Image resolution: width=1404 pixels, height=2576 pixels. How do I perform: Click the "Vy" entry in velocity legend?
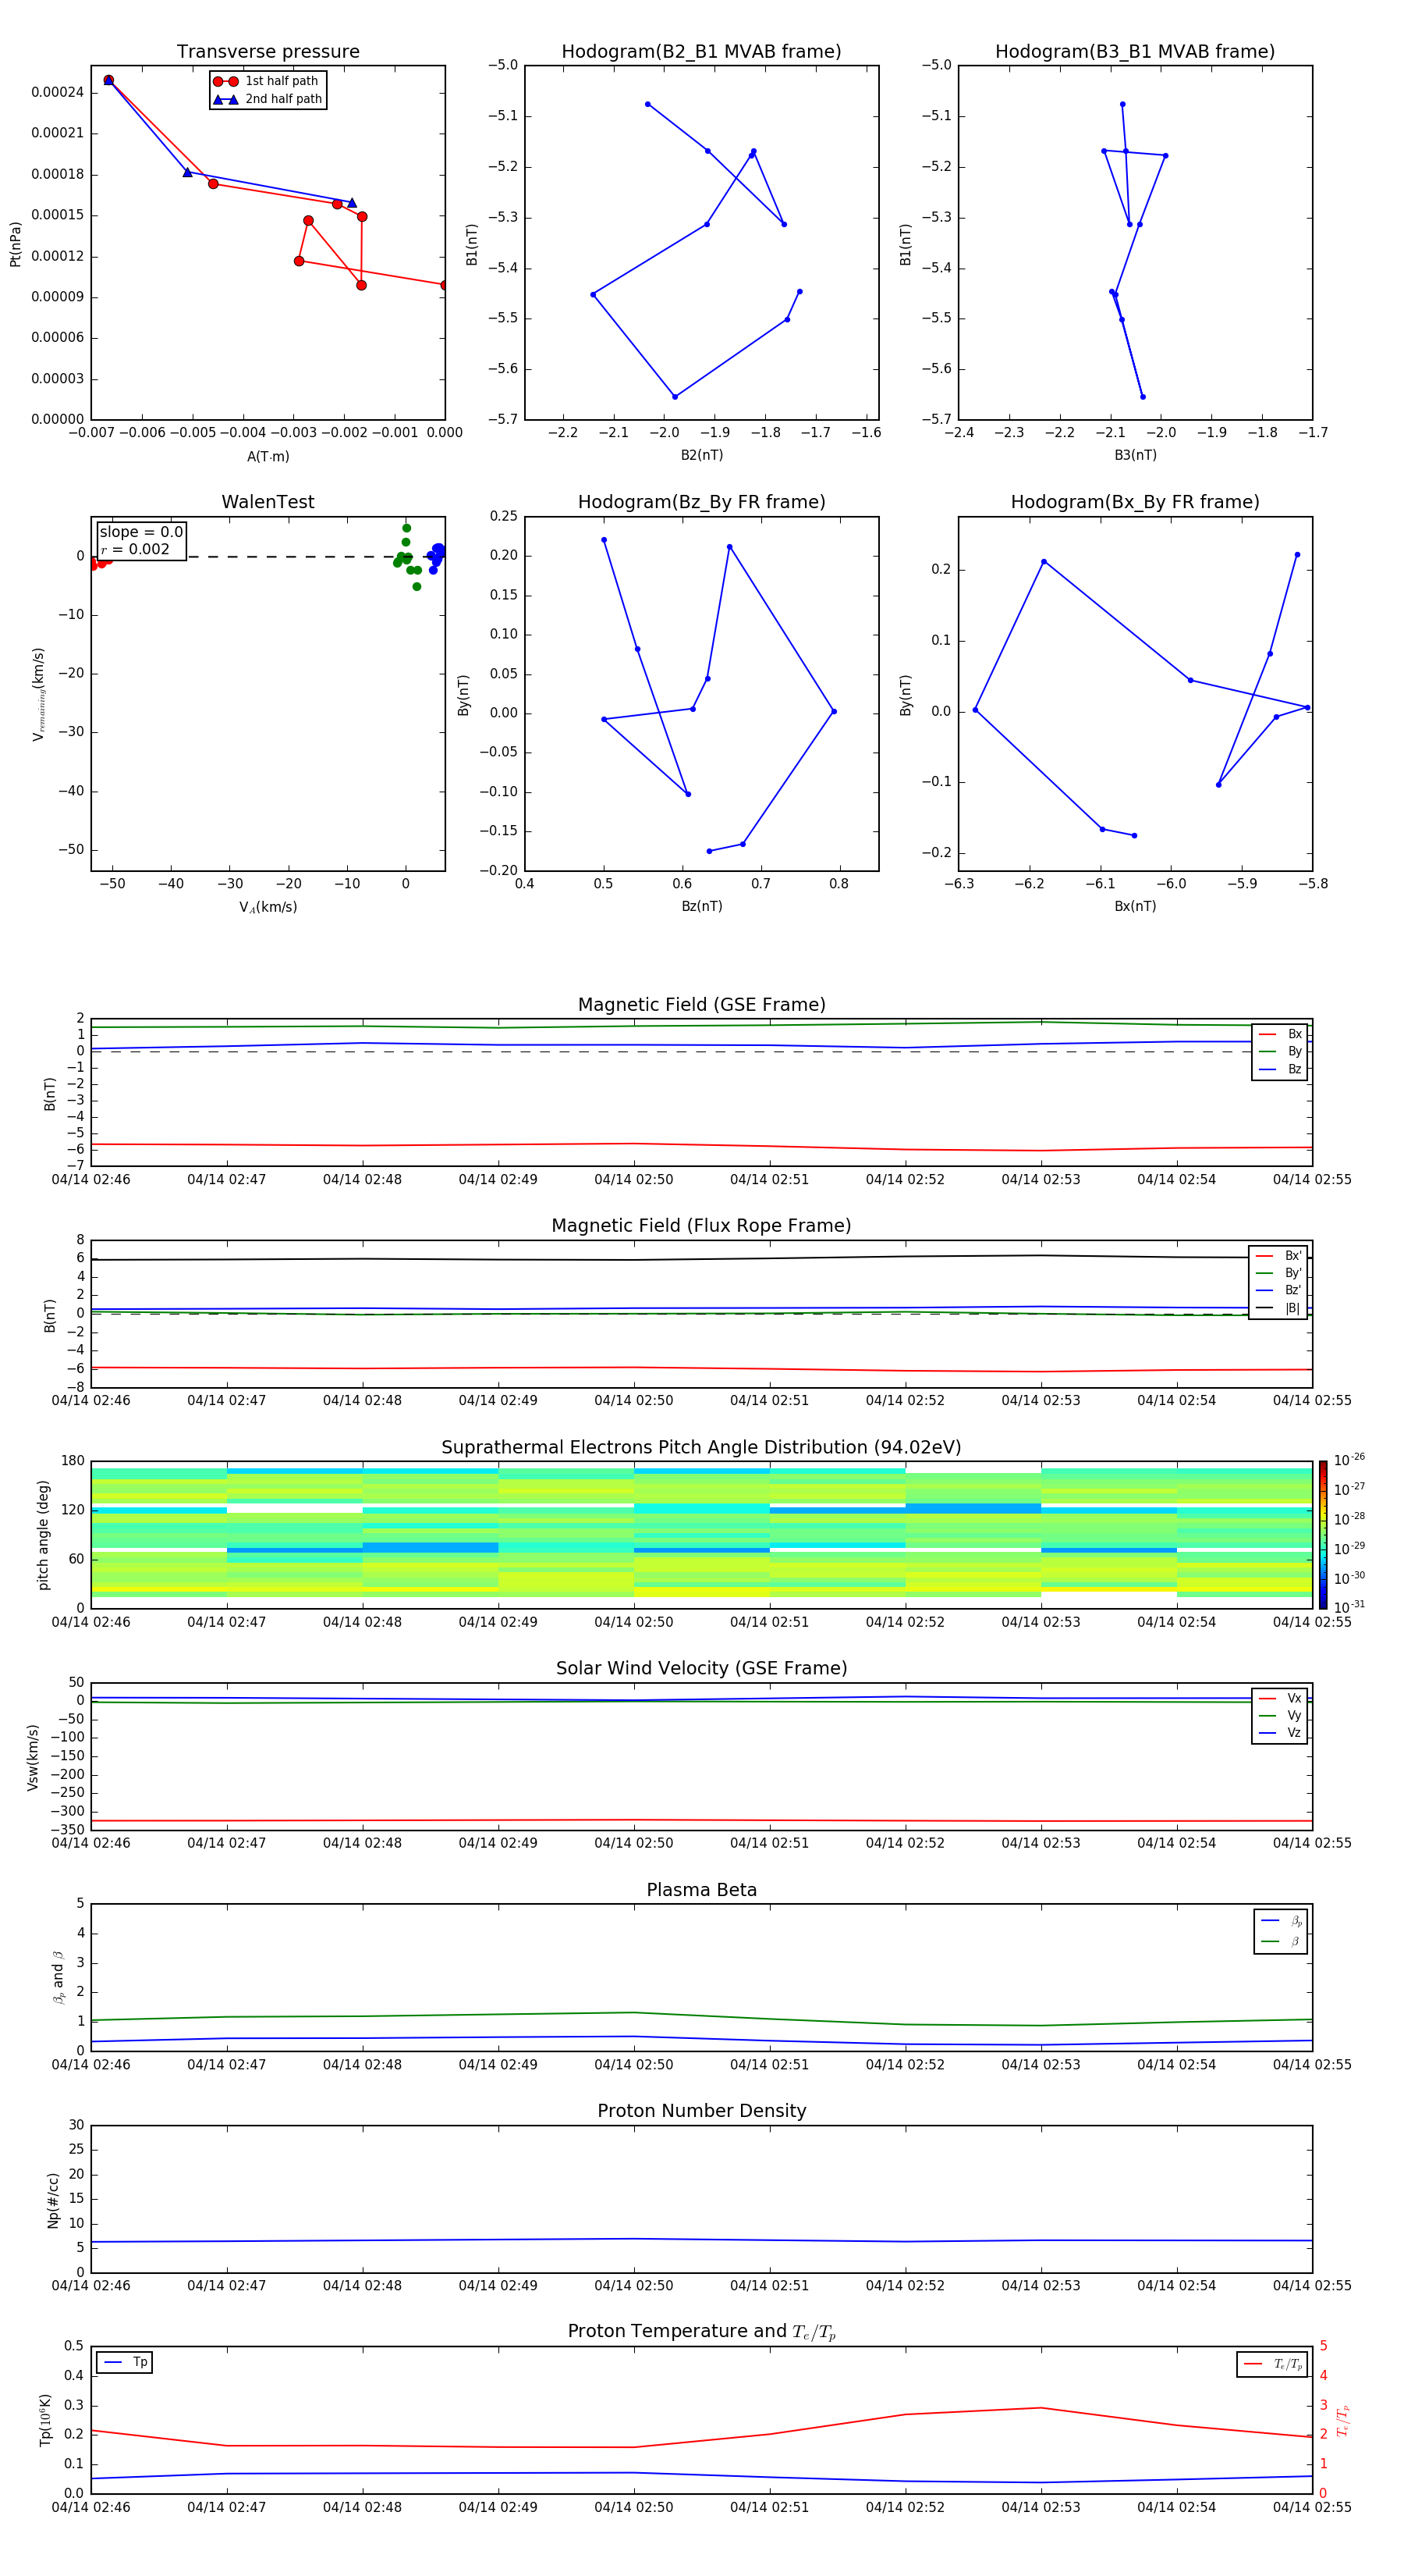(1280, 1715)
